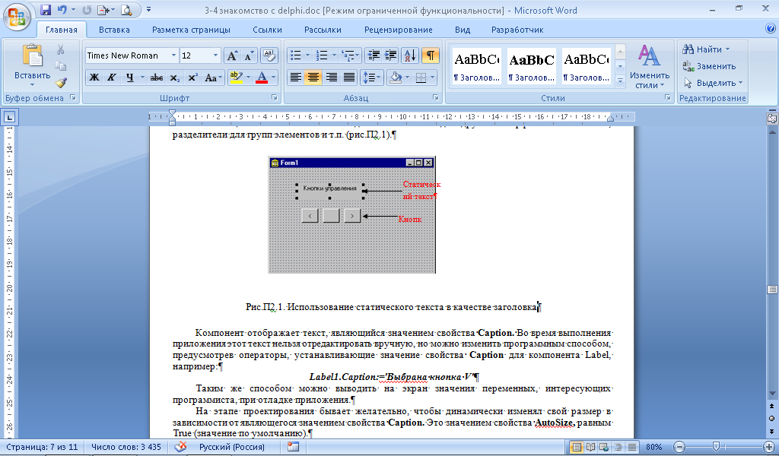Toggle center alignment
Image resolution: width=779 pixels, height=456 pixels.
(x=313, y=78)
